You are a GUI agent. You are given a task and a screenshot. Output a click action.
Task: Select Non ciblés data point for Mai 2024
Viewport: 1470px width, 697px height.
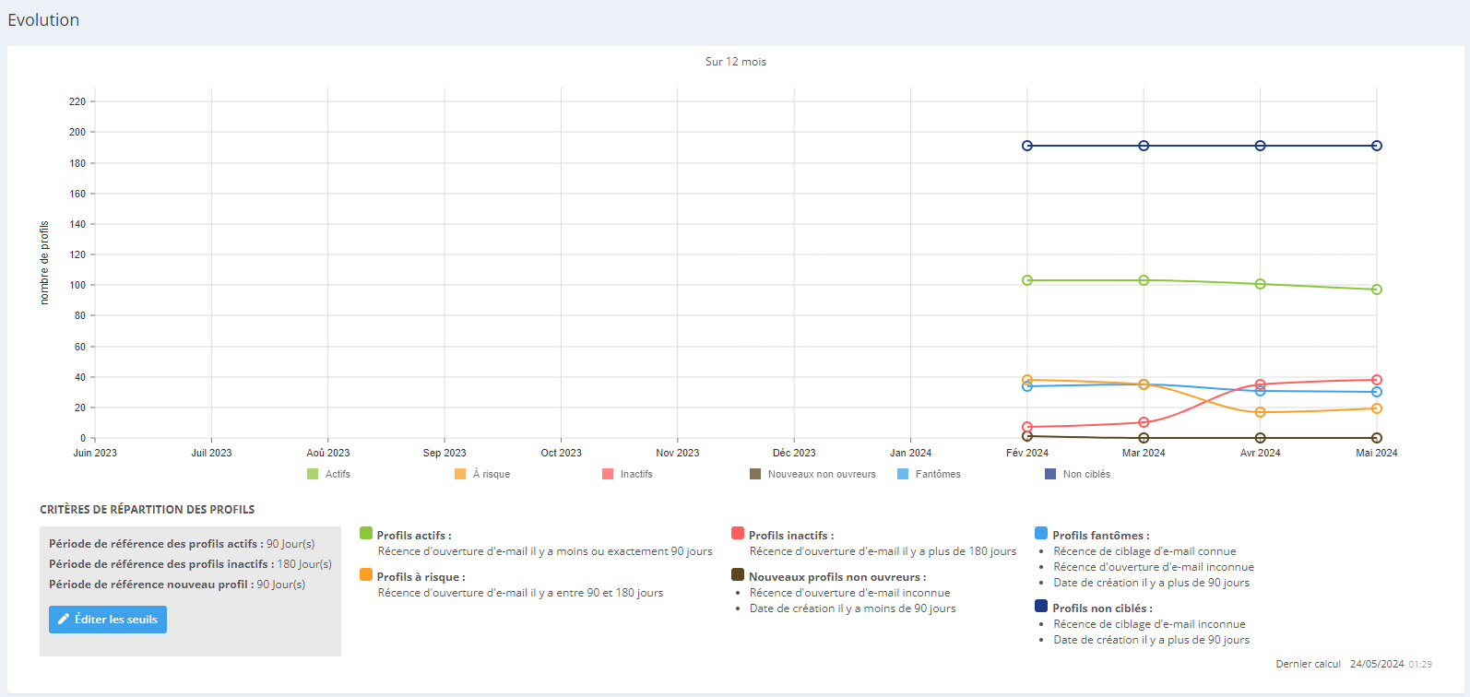[x=1377, y=146]
